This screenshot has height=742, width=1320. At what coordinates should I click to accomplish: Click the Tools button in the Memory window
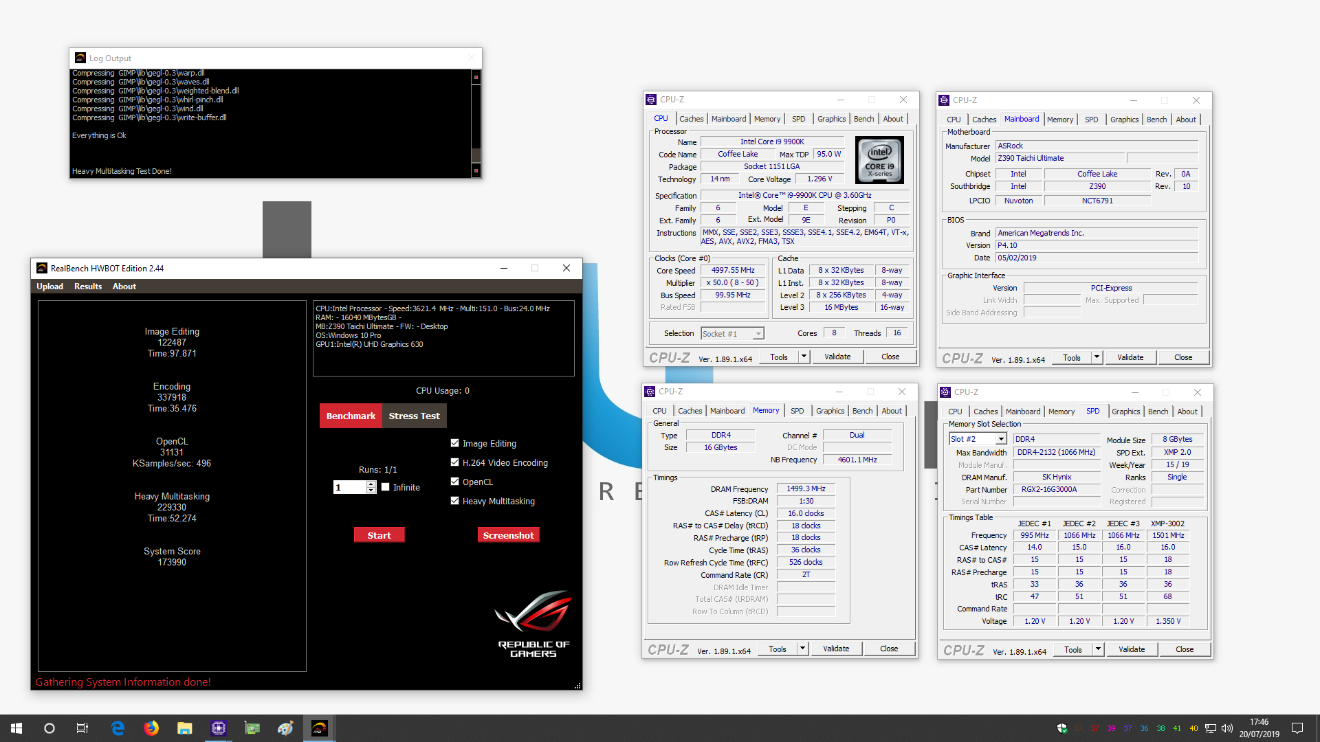[778, 649]
